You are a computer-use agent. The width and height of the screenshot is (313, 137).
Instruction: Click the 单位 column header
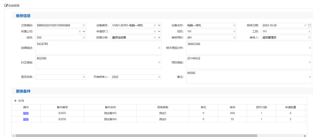pos(203,107)
